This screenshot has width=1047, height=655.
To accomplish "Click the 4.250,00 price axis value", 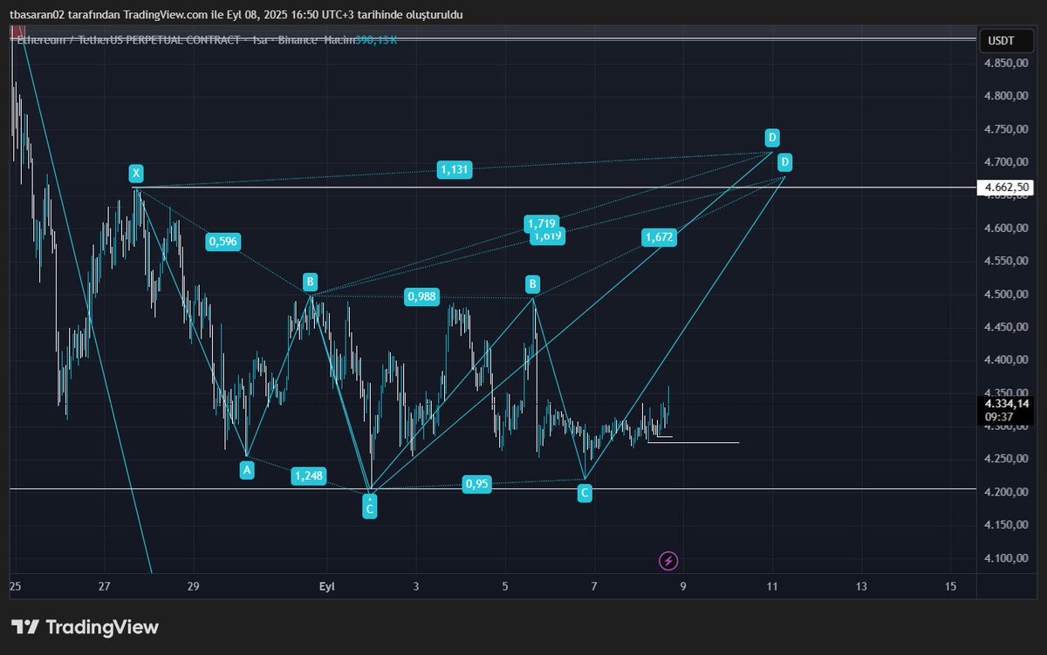I will (x=1008, y=460).
